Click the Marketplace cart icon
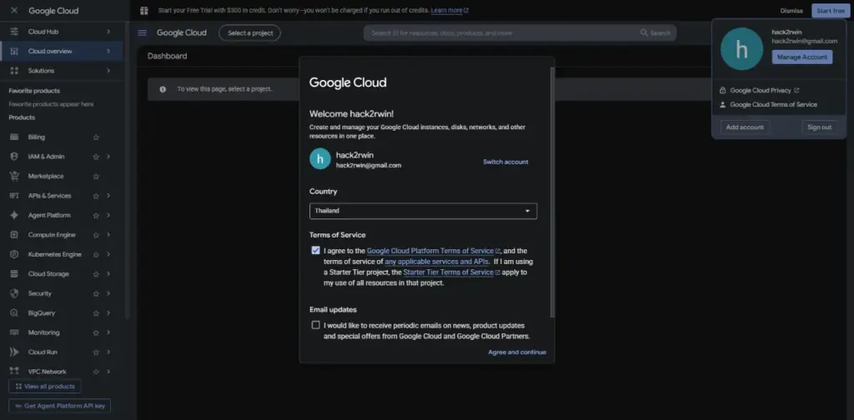 click(14, 177)
